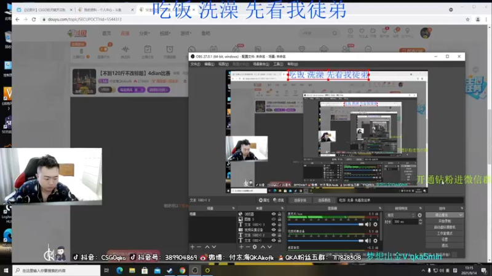Open transition properties gear icon
This screenshot has width=492, height=276.
pos(420,215)
